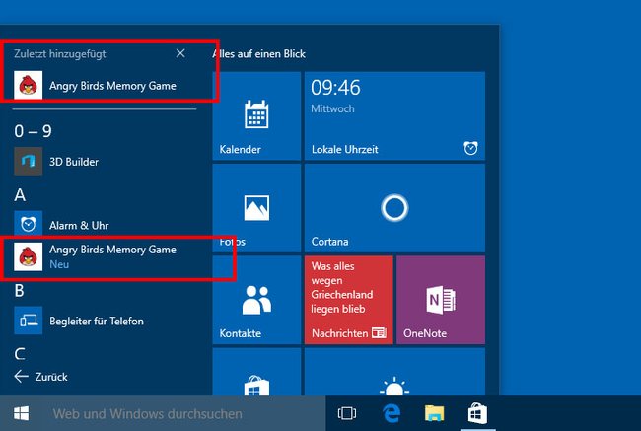Go back using the Zurück arrow

click(40, 377)
